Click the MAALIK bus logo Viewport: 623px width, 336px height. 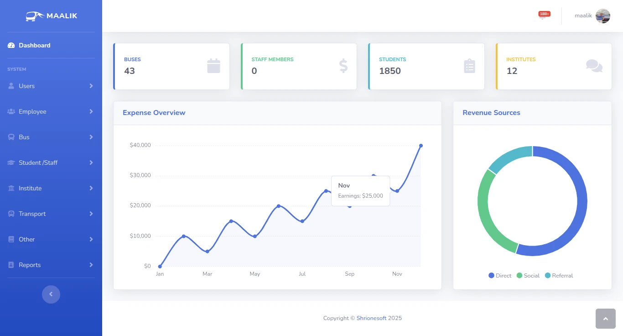pyautogui.click(x=51, y=16)
